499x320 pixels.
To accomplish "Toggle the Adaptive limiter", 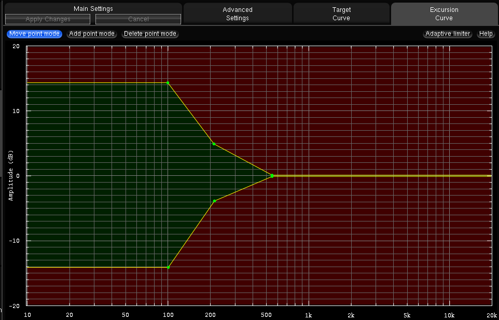I will (448, 34).
